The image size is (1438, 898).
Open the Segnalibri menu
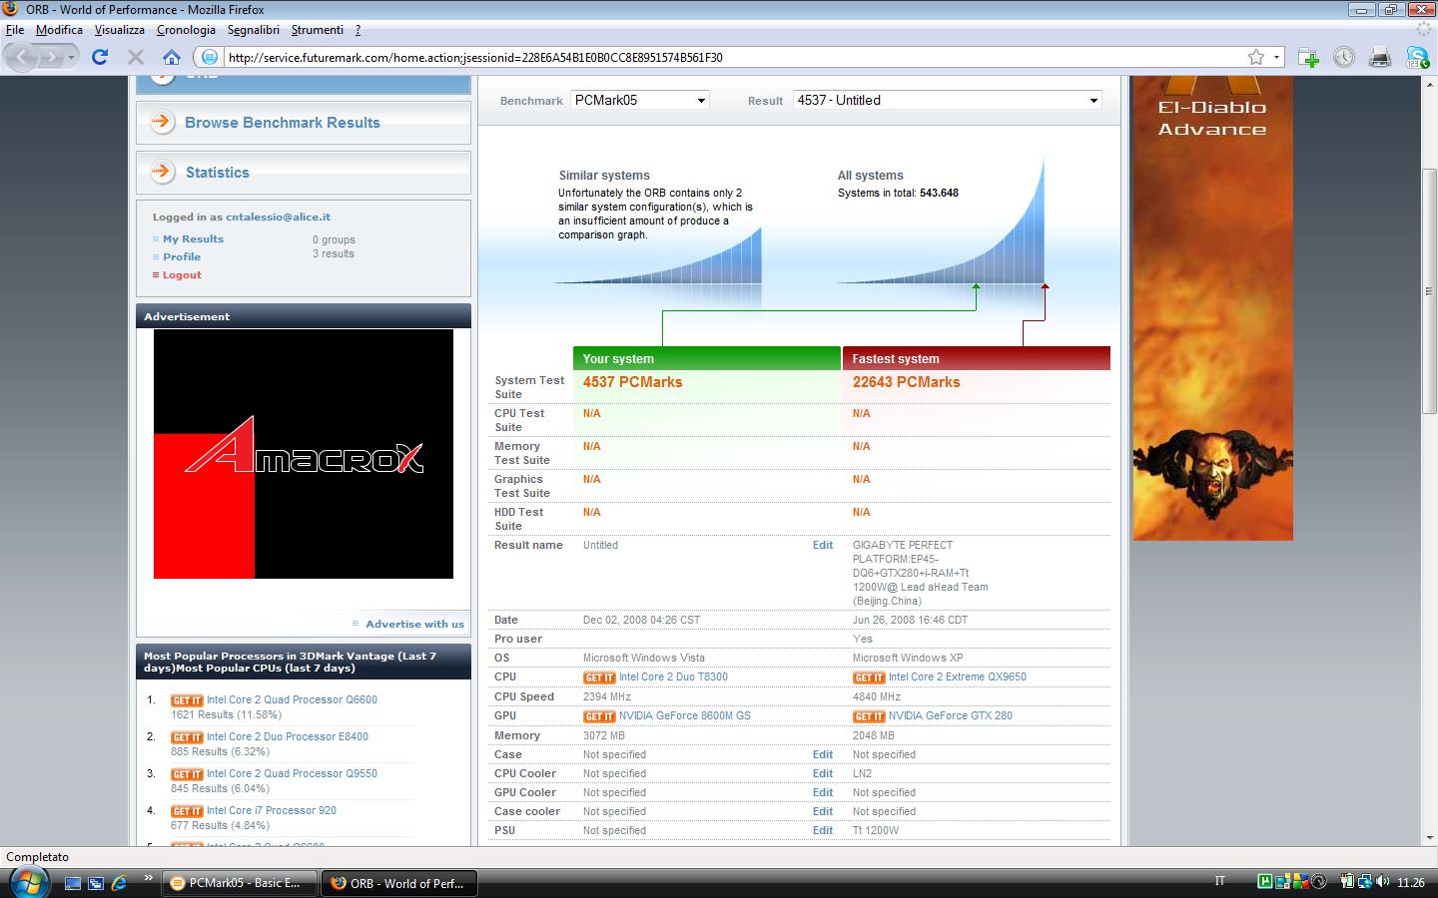point(254,30)
